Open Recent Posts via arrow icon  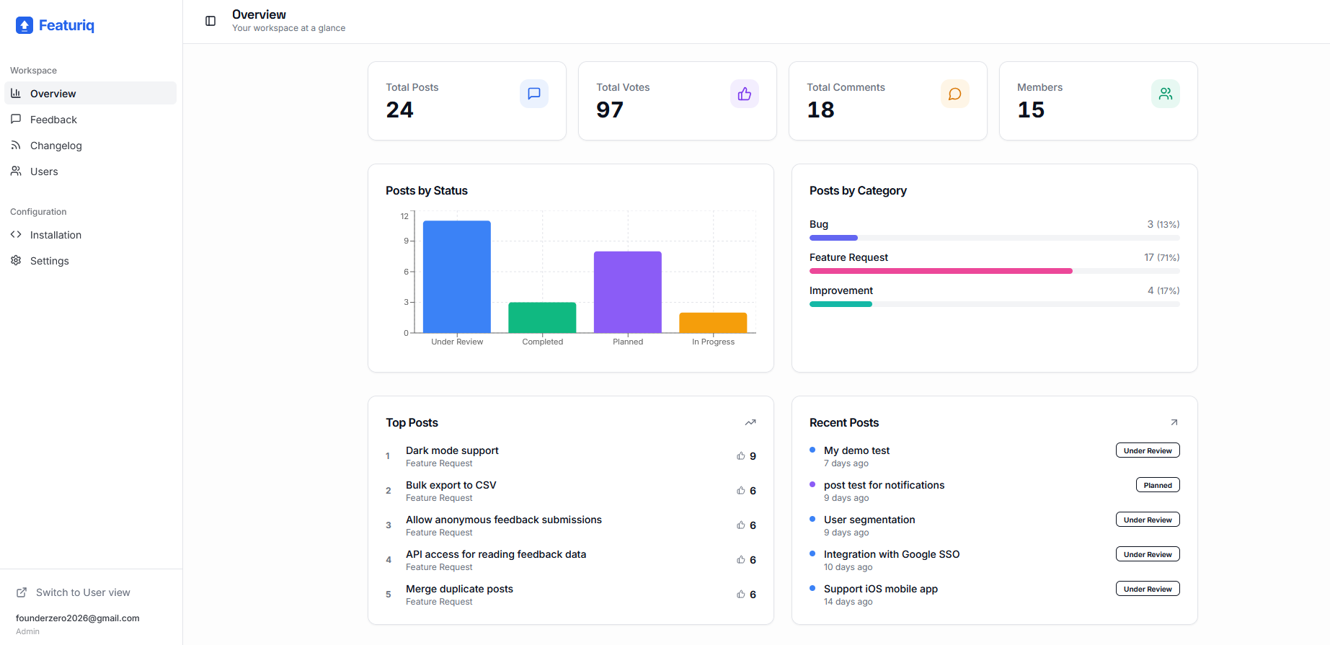pos(1174,422)
